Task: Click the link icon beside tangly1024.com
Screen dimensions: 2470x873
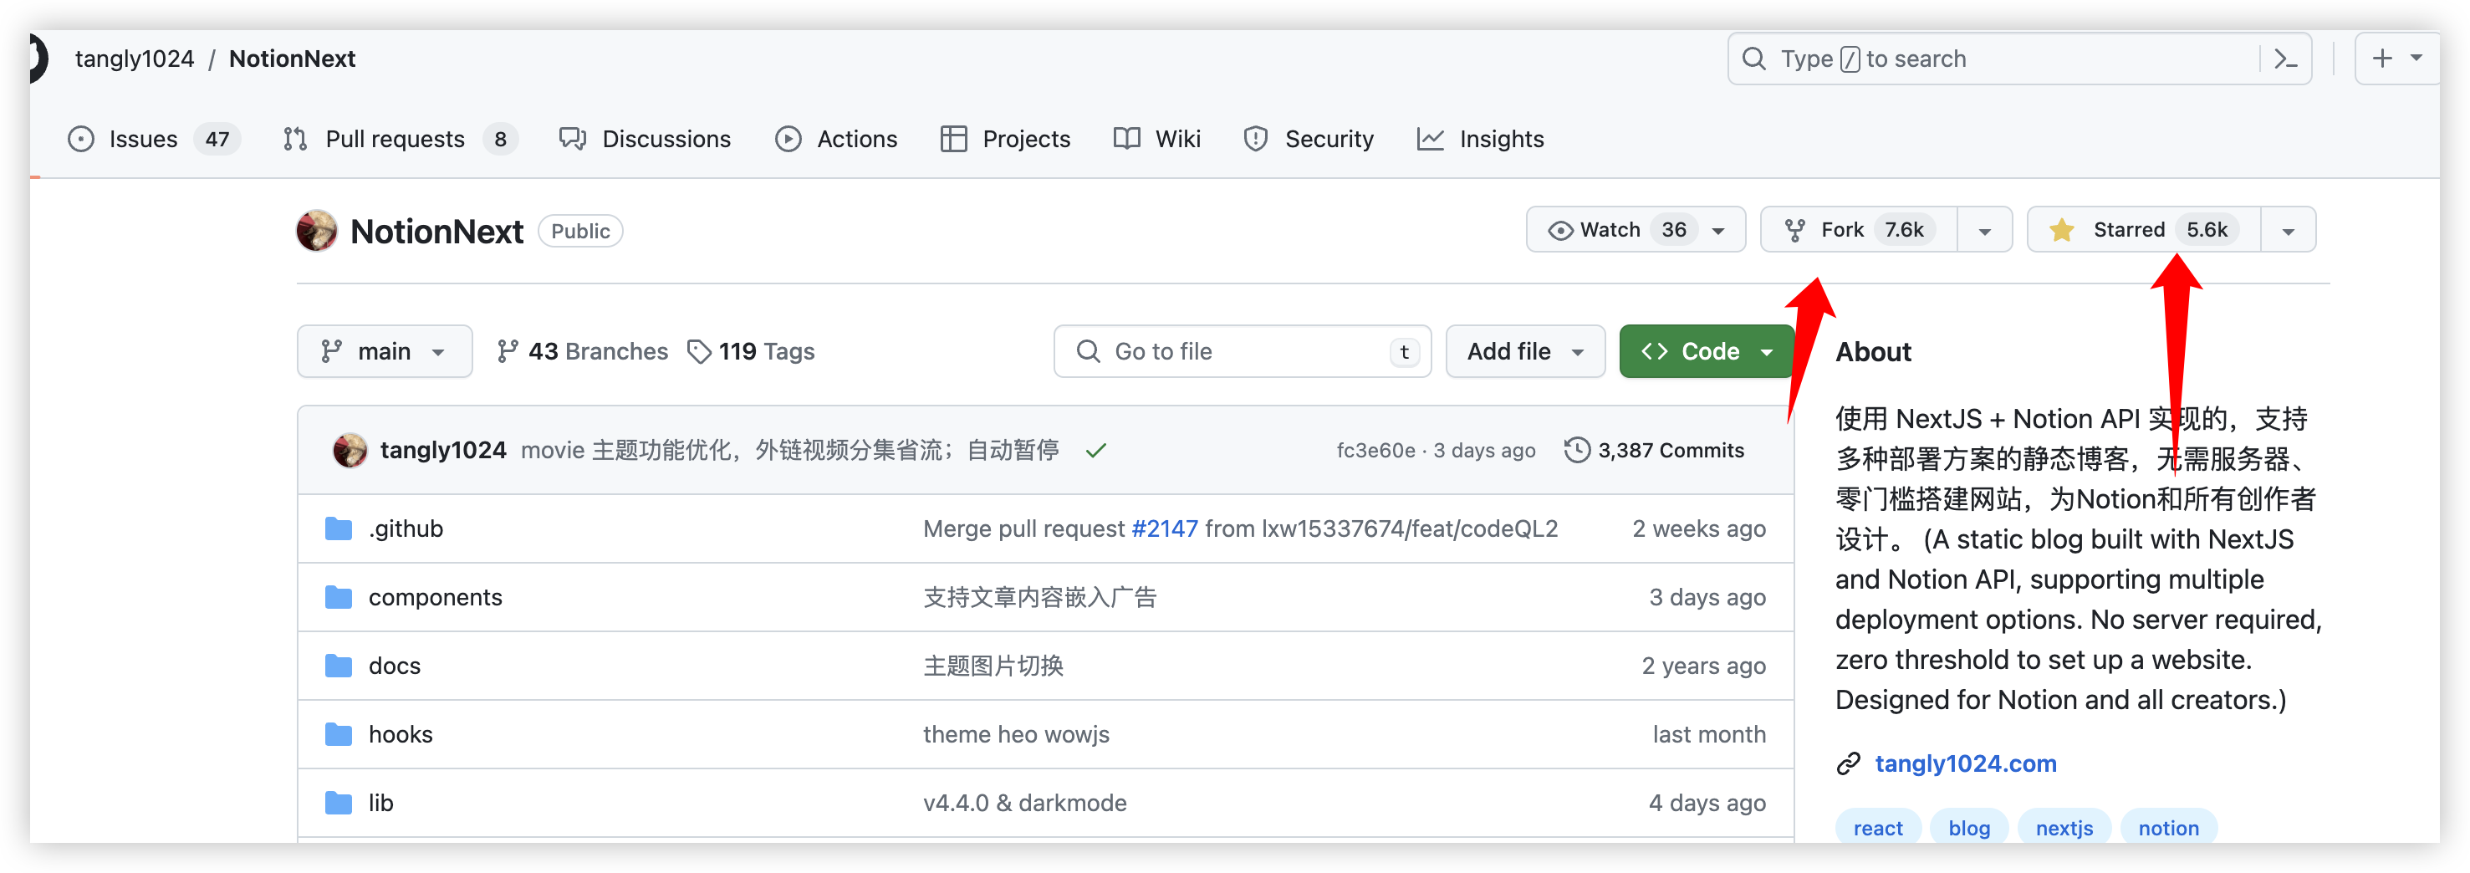Action: 1848,763
